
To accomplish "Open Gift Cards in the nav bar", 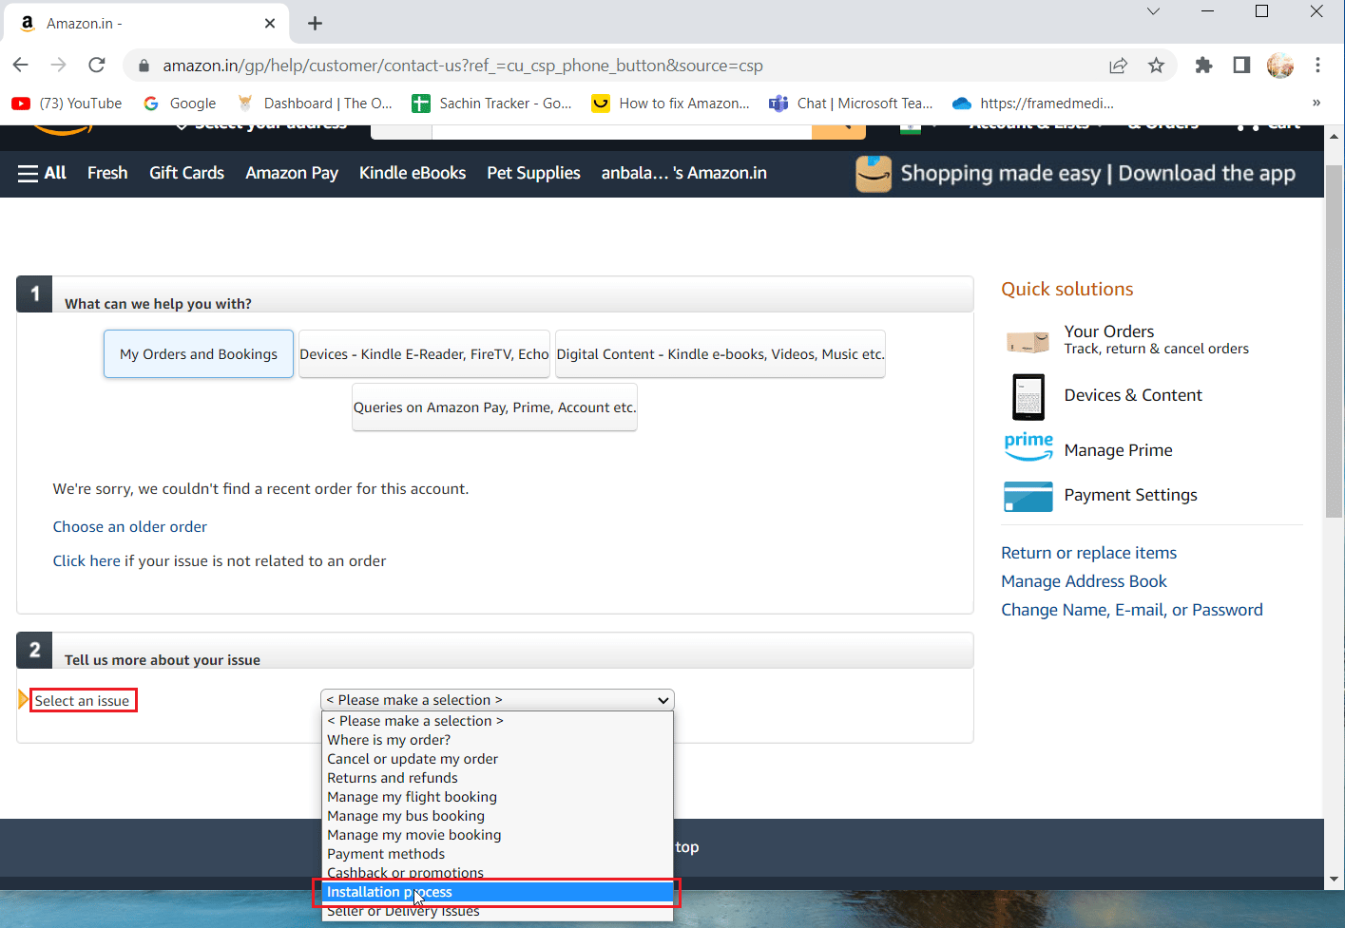I will click(186, 173).
